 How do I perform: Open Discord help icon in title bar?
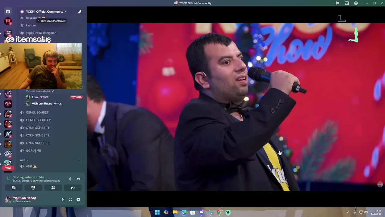pyautogui.click(x=356, y=3)
